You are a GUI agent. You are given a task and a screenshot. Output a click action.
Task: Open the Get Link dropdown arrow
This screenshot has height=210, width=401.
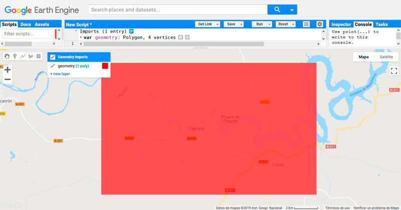click(218, 24)
